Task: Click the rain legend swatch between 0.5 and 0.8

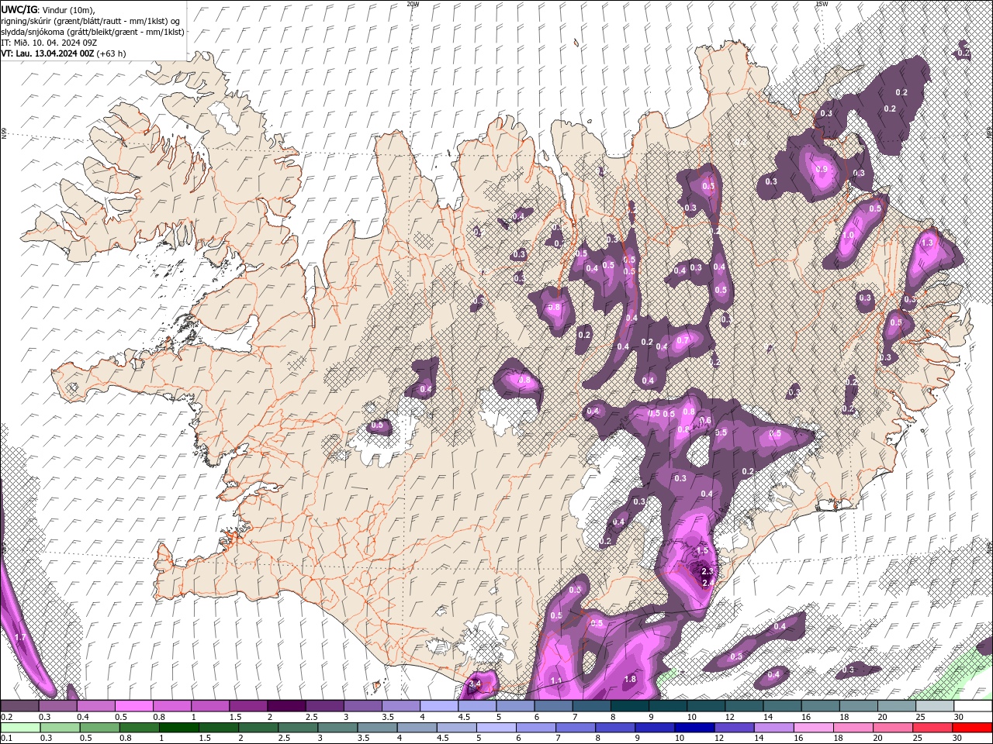Action: pyautogui.click(x=99, y=728)
